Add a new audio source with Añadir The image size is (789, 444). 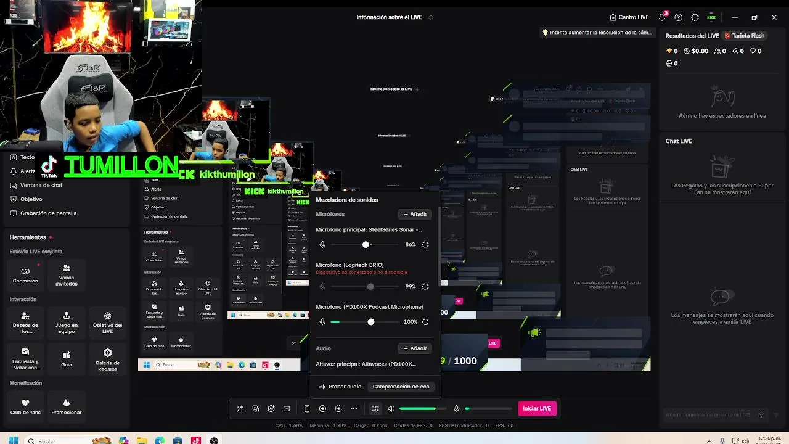(415, 348)
